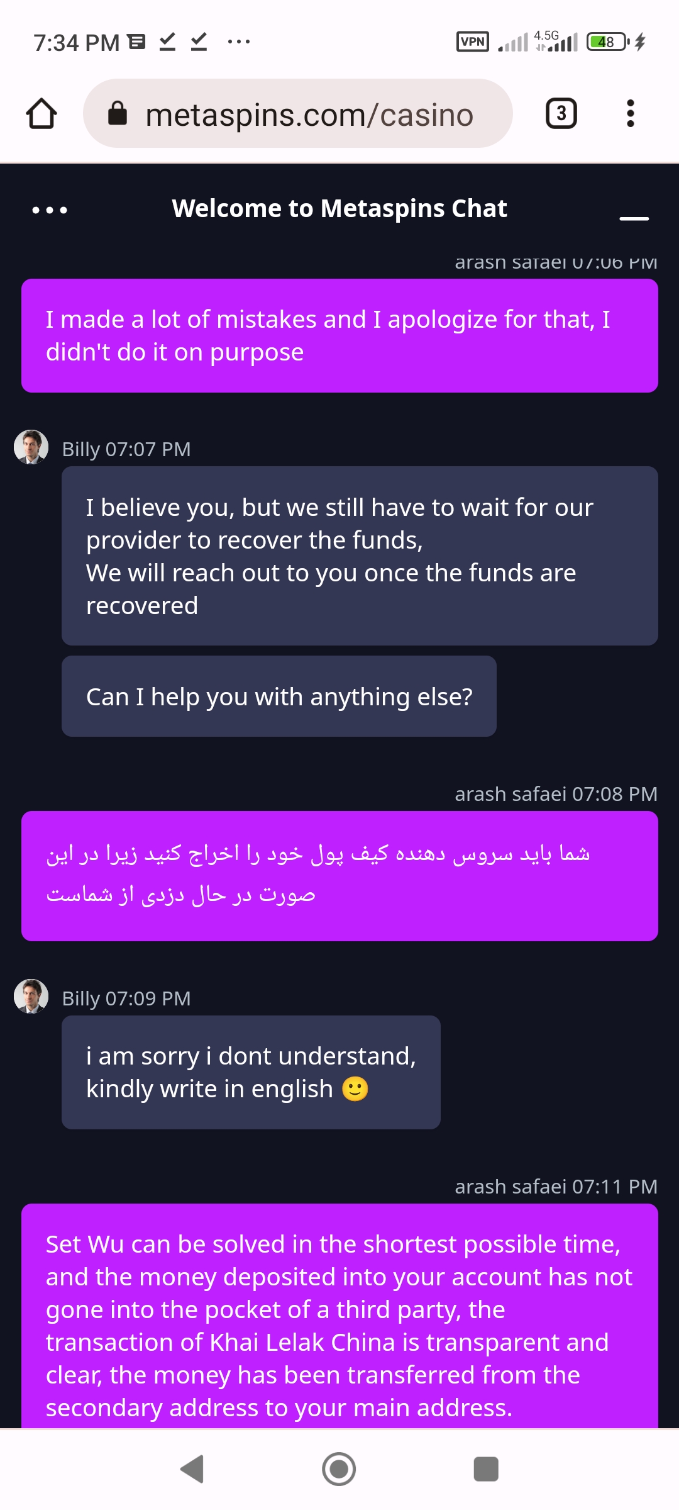This screenshot has width=679, height=1510.
Task: Tap the "Can I help you with anything else?" message
Action: click(279, 696)
